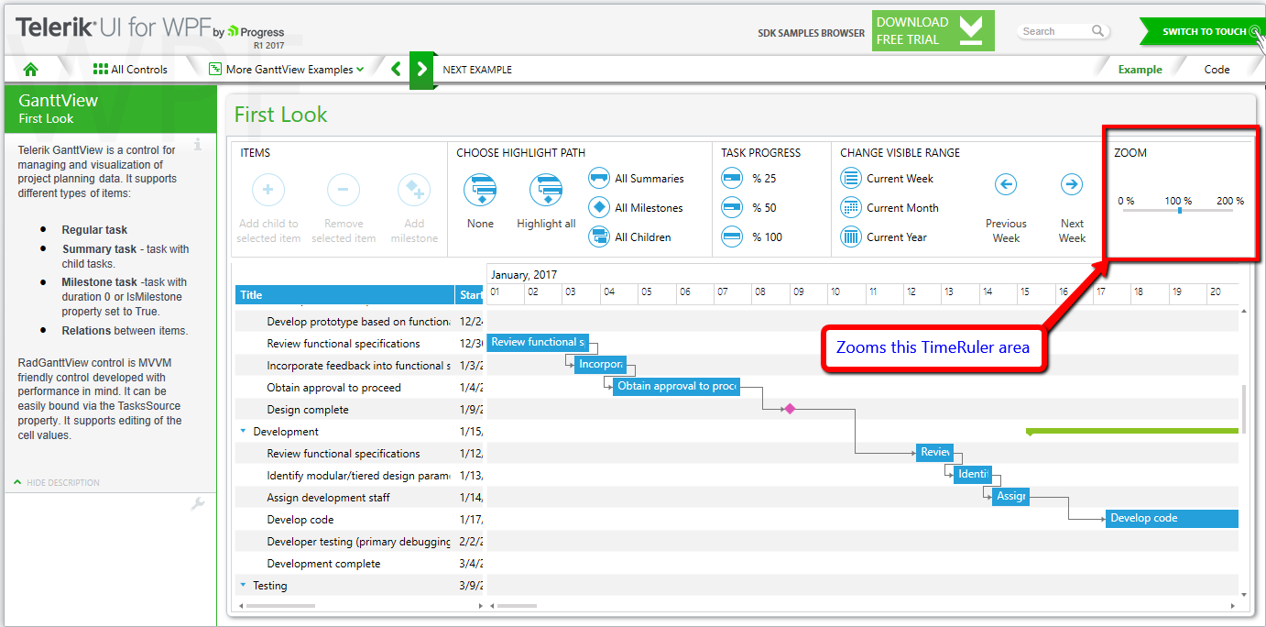Collapse the Testing summary row
The height and width of the screenshot is (627, 1266).
243,585
